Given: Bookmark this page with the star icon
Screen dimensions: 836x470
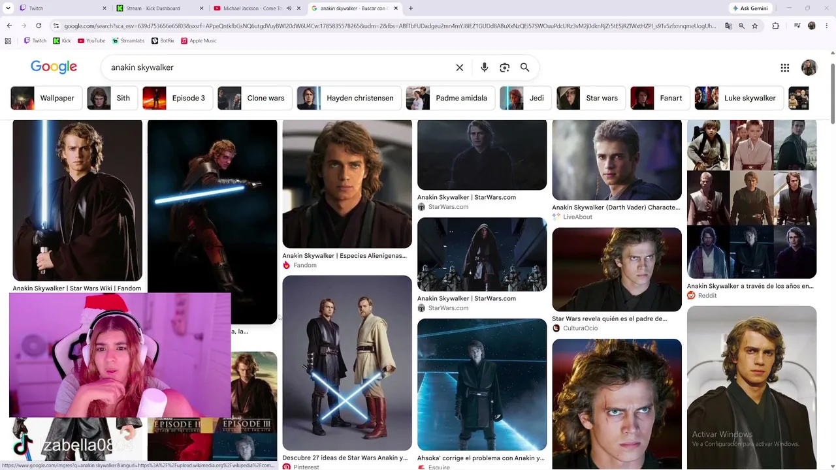Looking at the screenshot, I should pyautogui.click(x=755, y=26).
